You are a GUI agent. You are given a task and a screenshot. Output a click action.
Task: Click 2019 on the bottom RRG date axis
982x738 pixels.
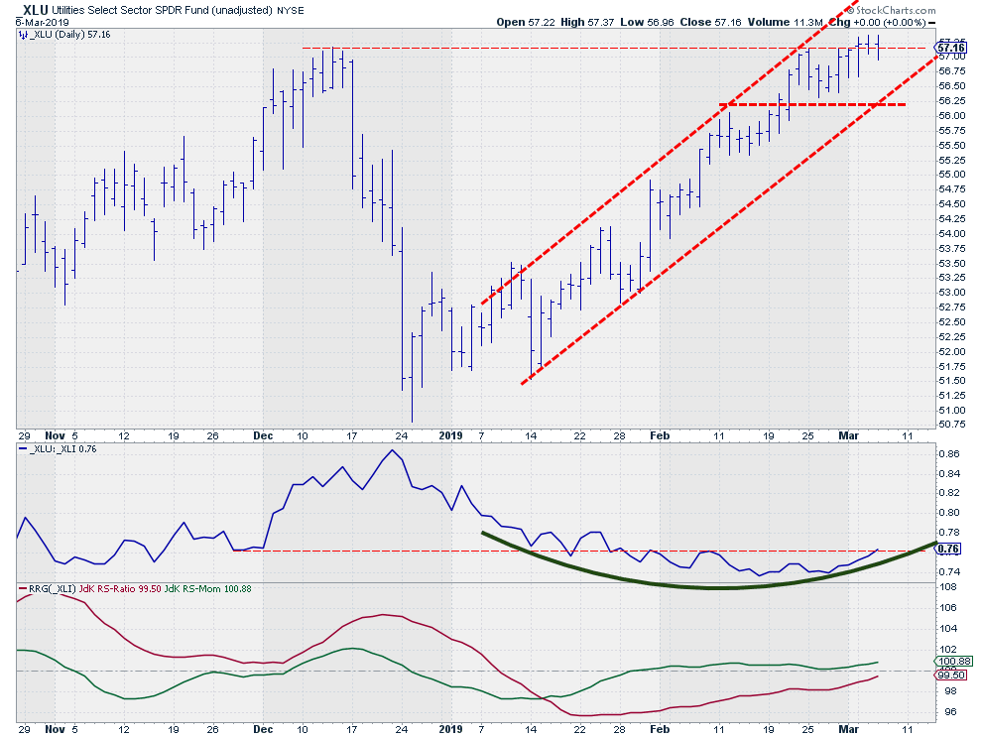(x=451, y=729)
